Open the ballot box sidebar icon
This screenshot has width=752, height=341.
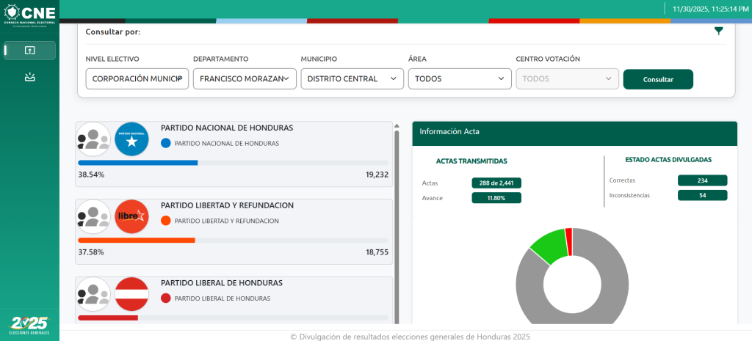coord(29,76)
